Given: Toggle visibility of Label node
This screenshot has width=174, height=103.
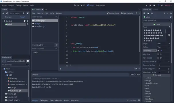Looking at the screenshot, I should pos(27,24).
